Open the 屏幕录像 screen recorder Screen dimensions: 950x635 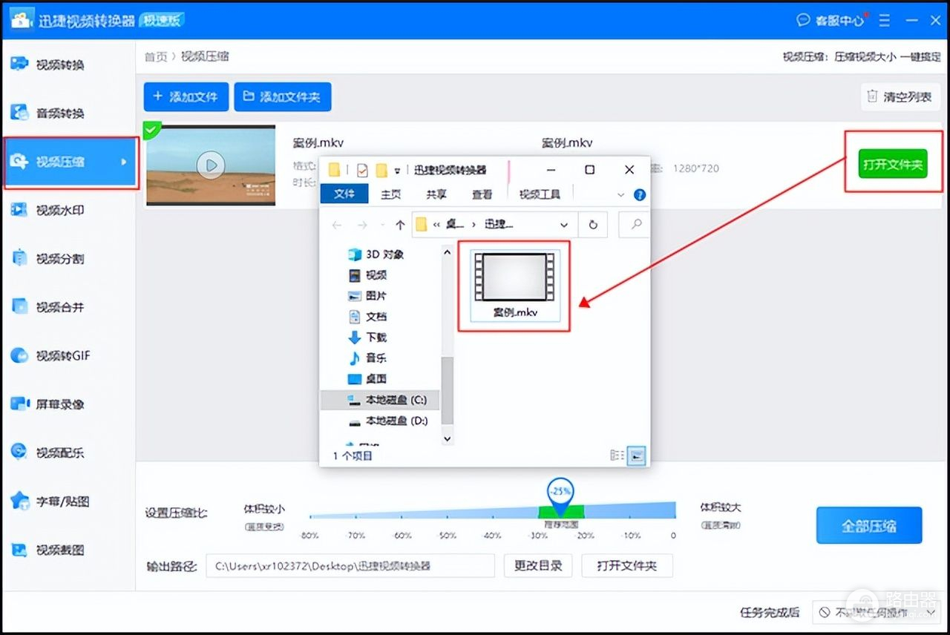(59, 404)
